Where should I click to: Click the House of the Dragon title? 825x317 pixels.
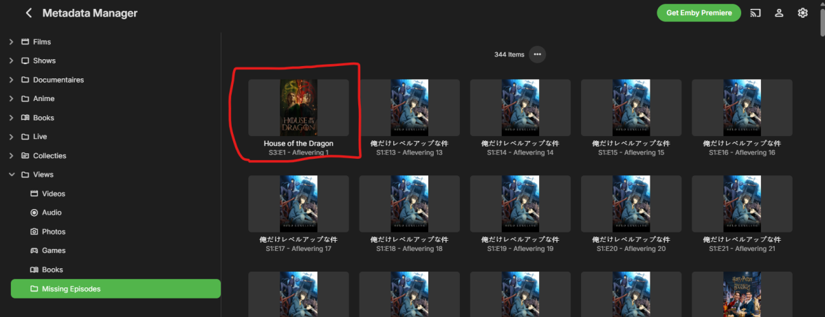pyautogui.click(x=298, y=143)
